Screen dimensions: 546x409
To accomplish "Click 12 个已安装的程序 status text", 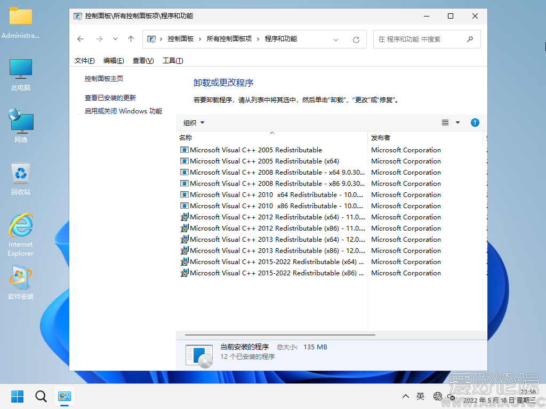I will pyautogui.click(x=247, y=357).
